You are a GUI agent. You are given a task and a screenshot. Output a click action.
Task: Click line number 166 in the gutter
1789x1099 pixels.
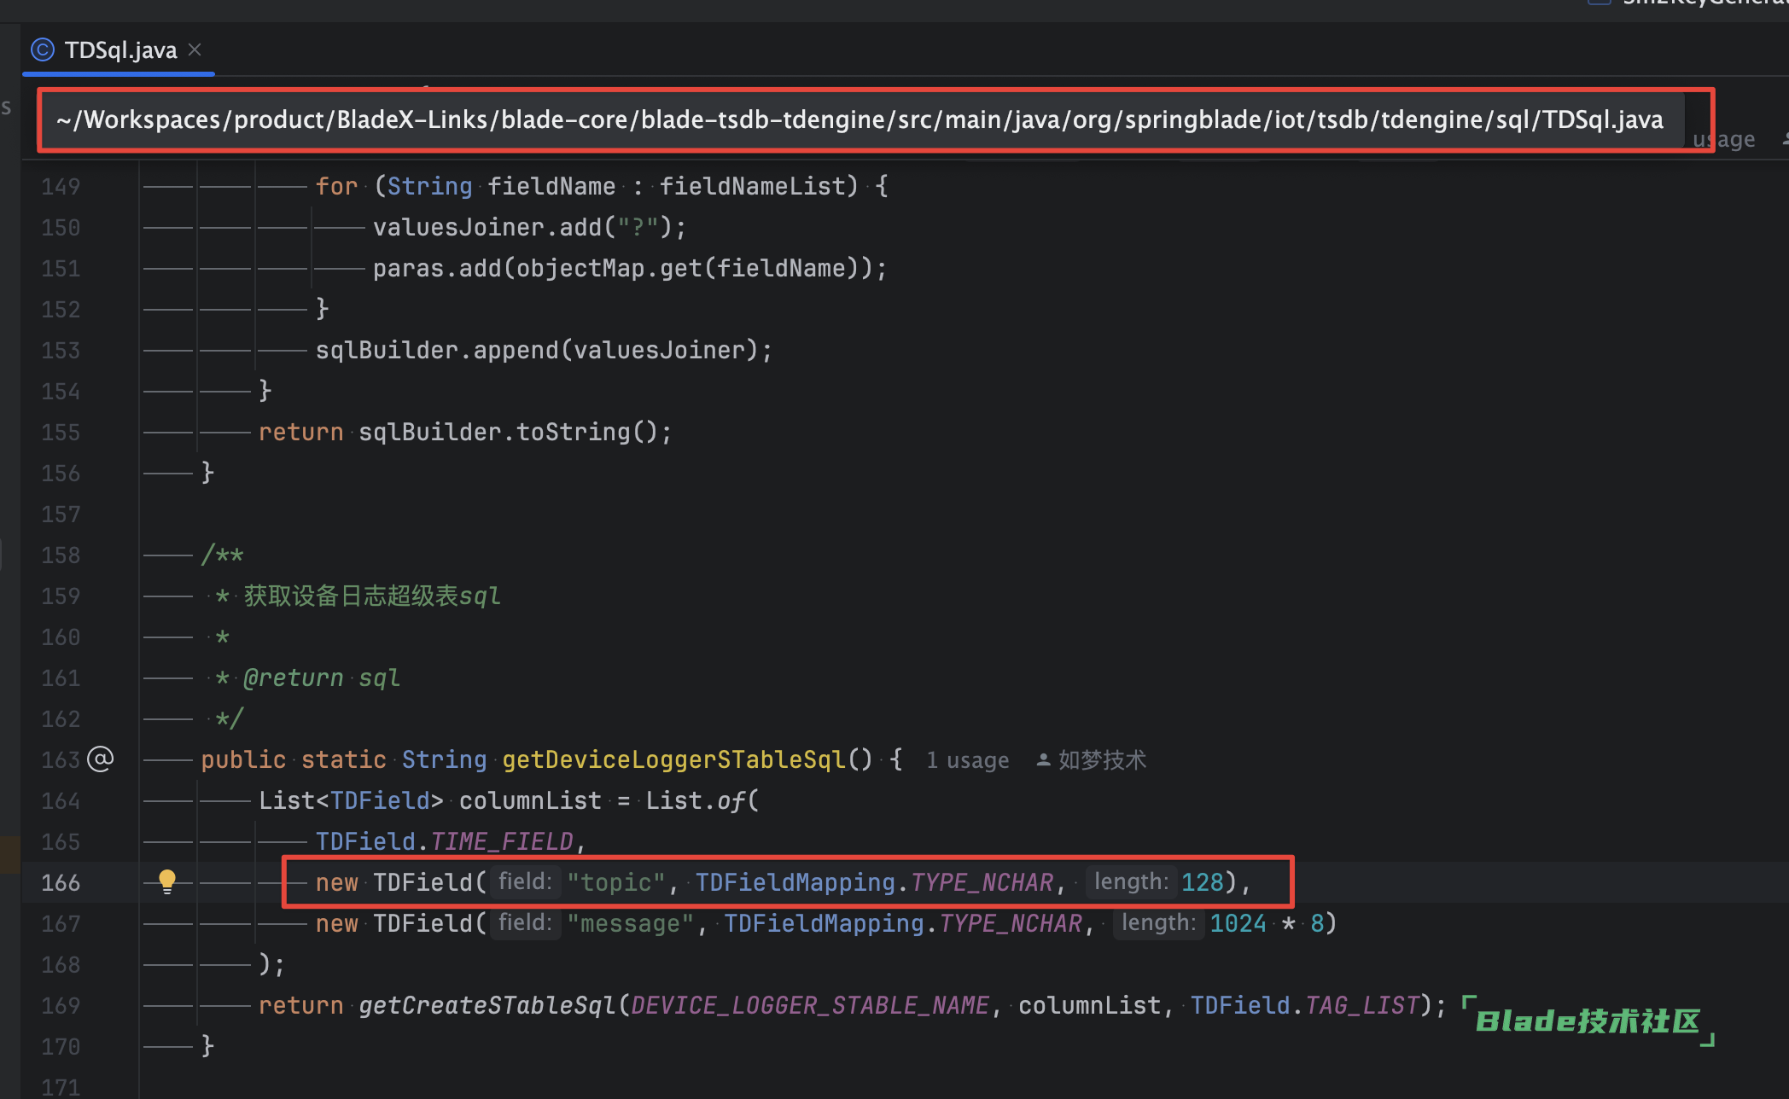(61, 882)
